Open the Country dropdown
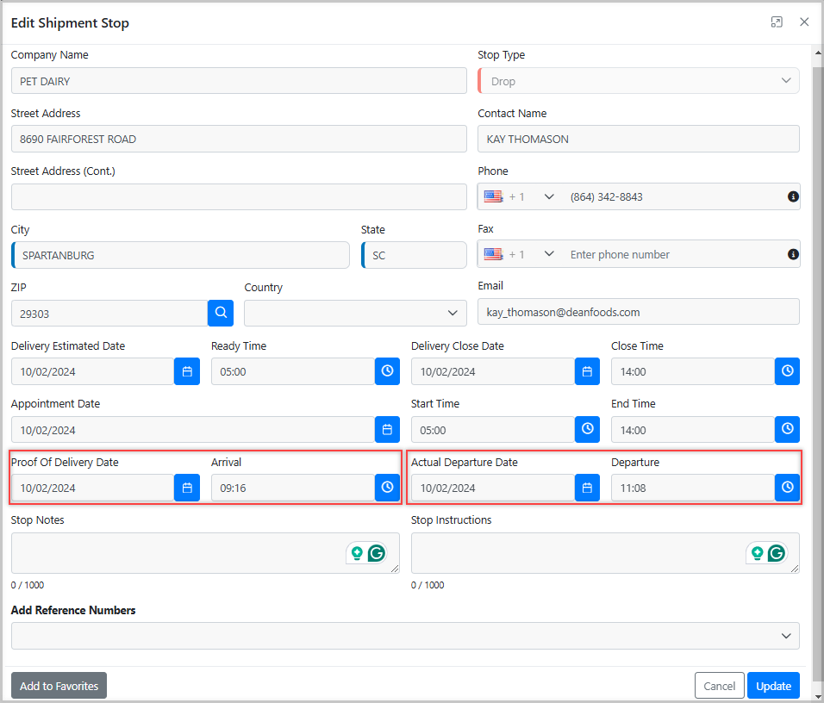 (453, 313)
